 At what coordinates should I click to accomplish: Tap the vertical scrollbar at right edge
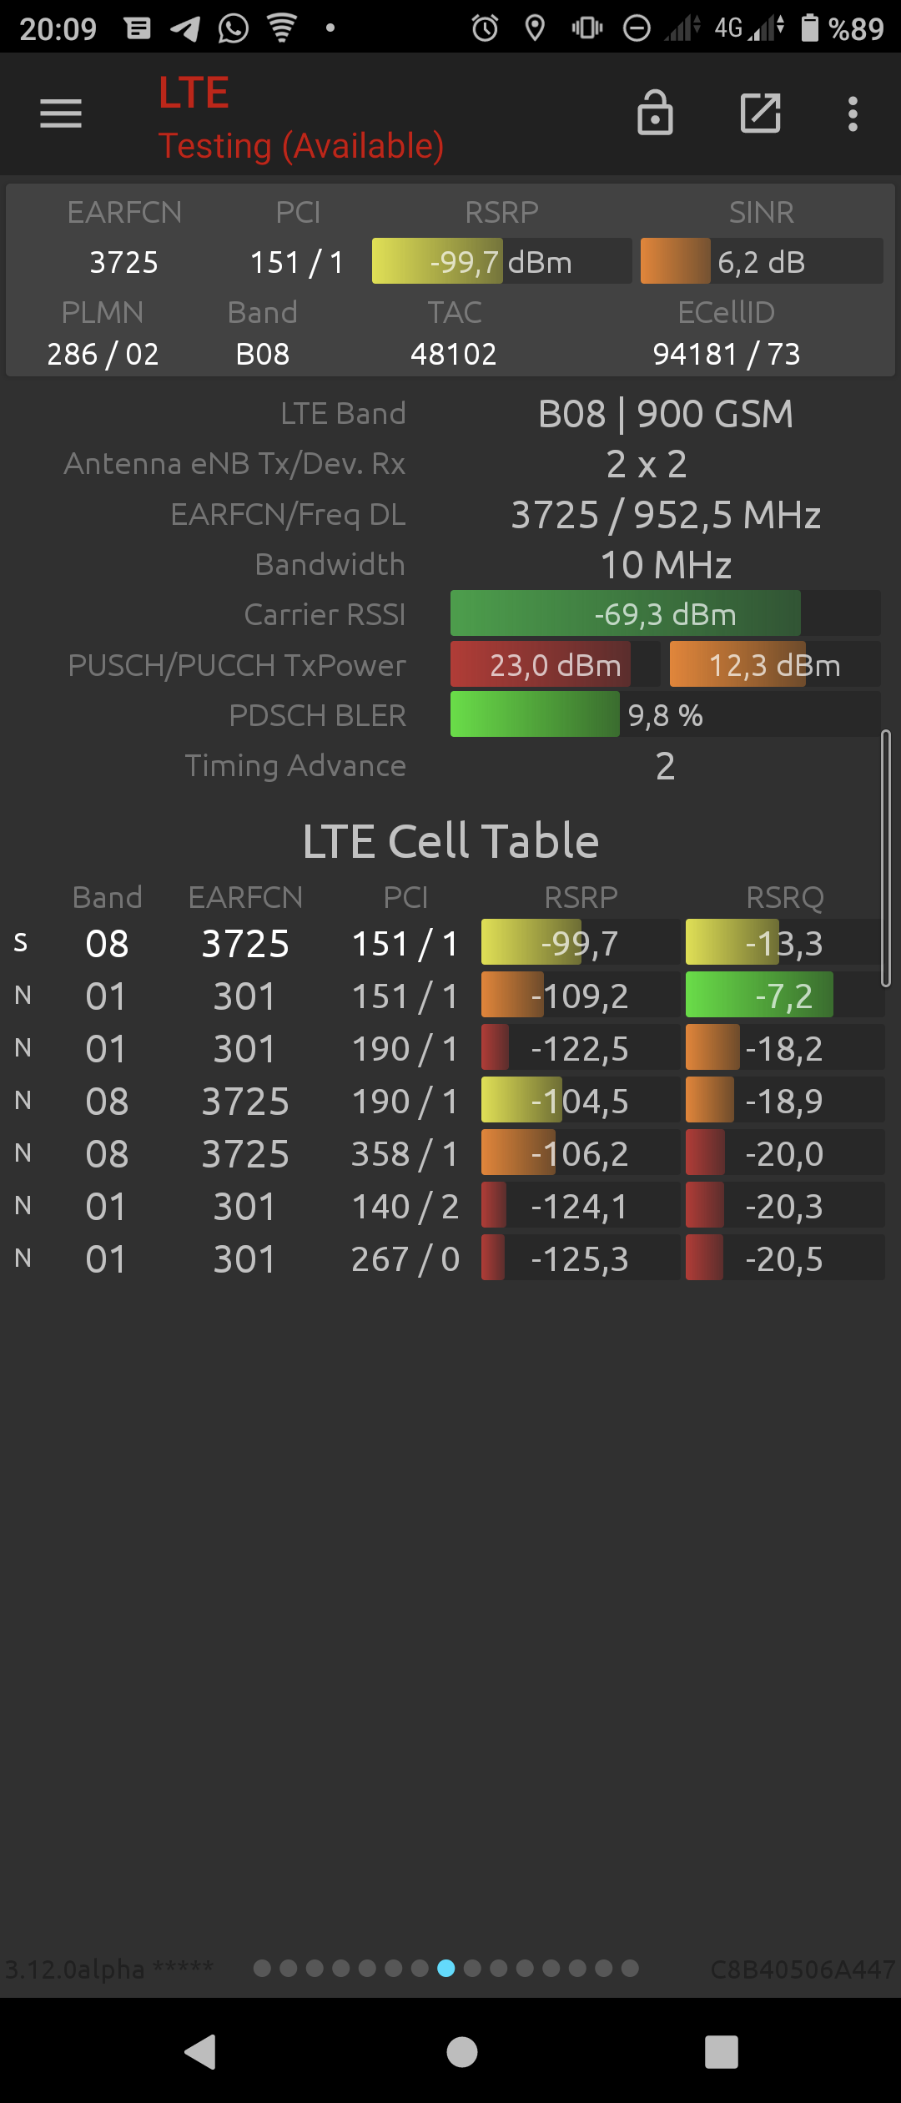tap(886, 859)
